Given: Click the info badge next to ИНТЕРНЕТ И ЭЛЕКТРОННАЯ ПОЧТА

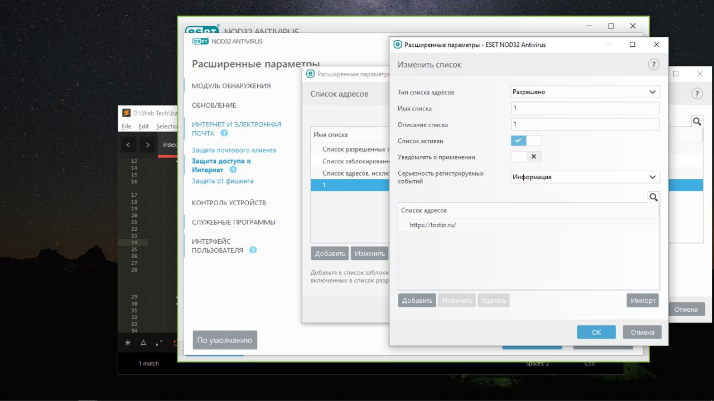Looking at the screenshot, I should 224,133.
